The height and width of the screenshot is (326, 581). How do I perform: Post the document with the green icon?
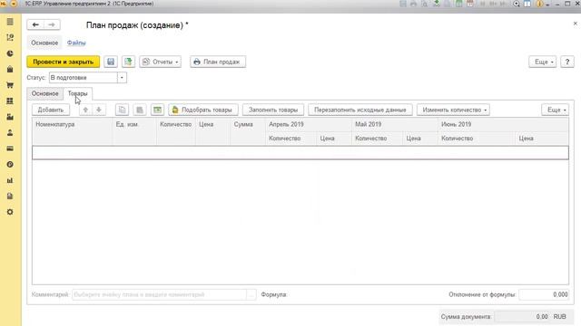click(x=128, y=62)
